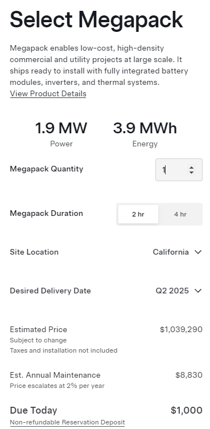Select the 2 hr duration option
Image resolution: width=210 pixels, height=429 pixels.
pyautogui.click(x=138, y=214)
